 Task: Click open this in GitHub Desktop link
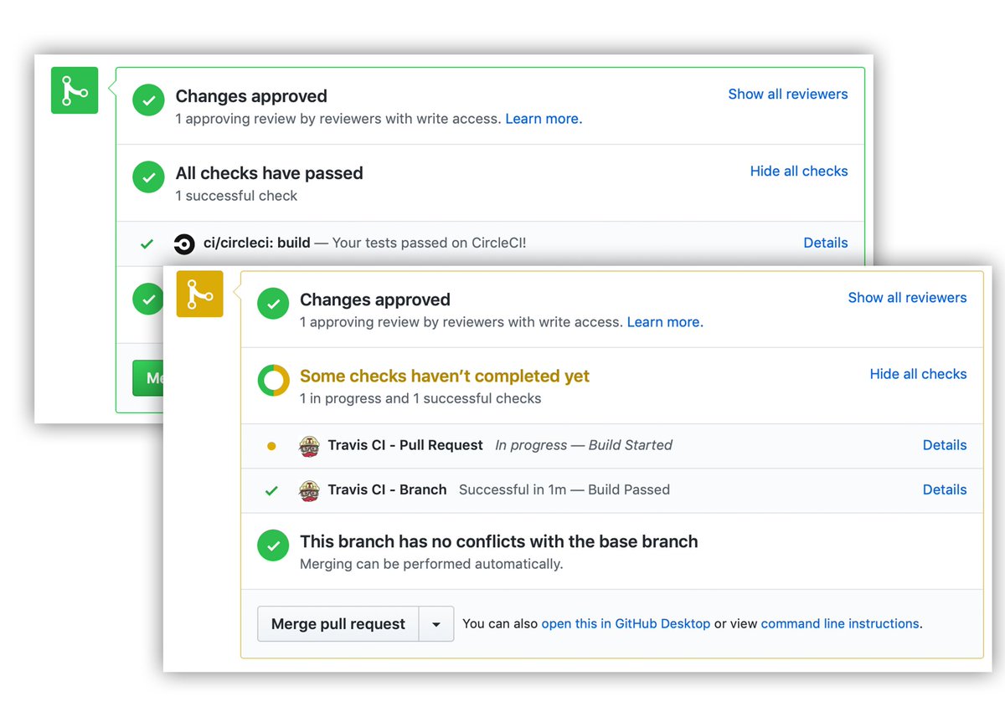626,623
